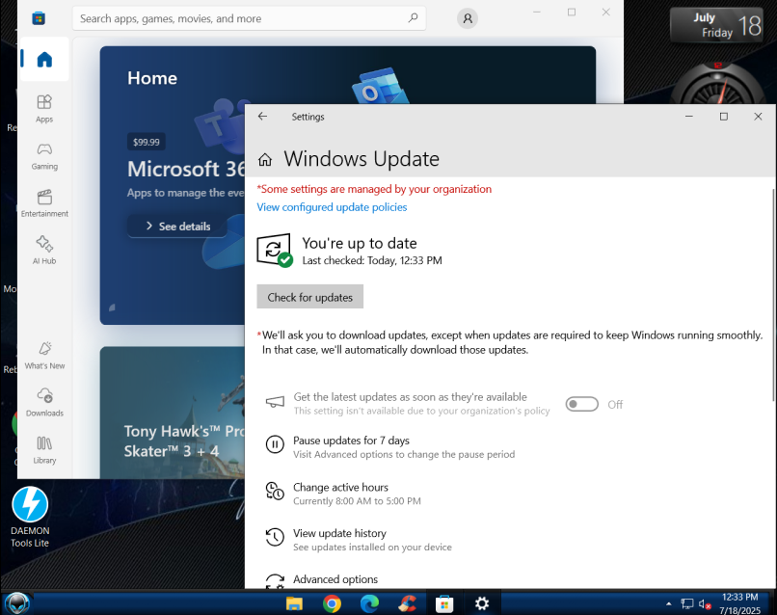
Task: Click Check for updates button
Action: tap(309, 297)
